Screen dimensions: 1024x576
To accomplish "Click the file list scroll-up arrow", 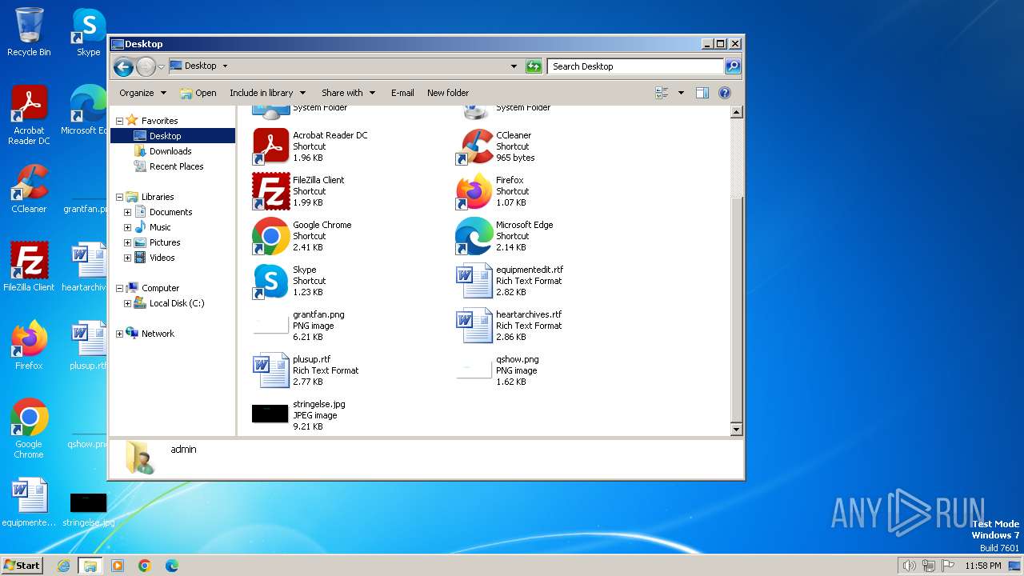I will click(737, 113).
